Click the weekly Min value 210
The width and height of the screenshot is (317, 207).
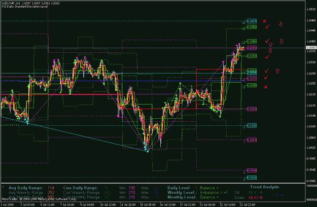pyautogui.click(x=131, y=192)
